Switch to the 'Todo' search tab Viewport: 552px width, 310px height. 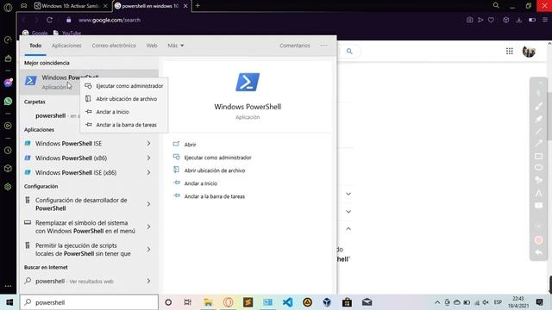click(x=35, y=46)
